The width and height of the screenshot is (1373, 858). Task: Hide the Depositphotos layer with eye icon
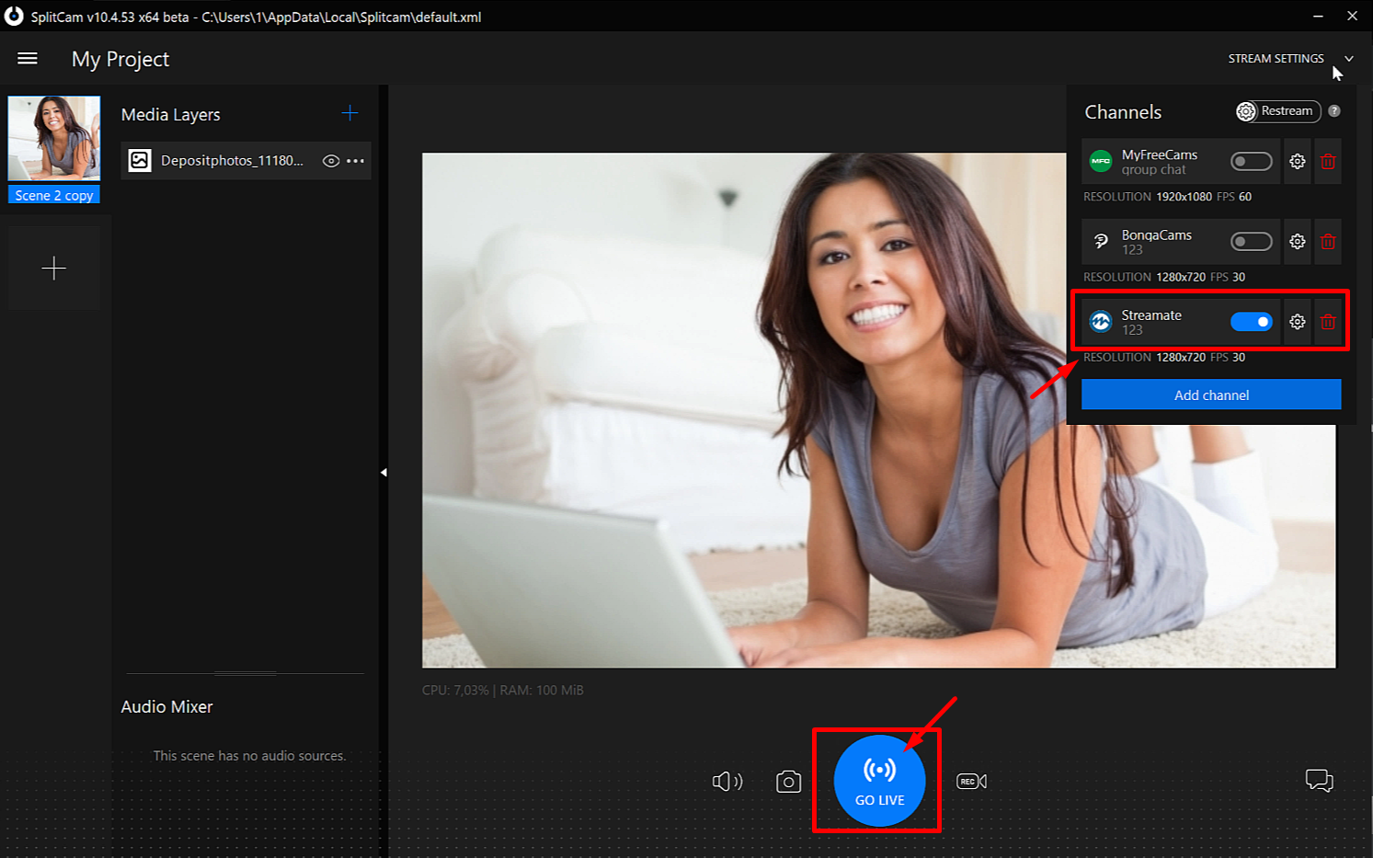(x=331, y=161)
